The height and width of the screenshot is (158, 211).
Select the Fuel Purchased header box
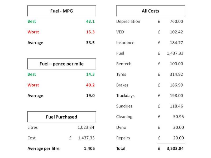coord(61,117)
